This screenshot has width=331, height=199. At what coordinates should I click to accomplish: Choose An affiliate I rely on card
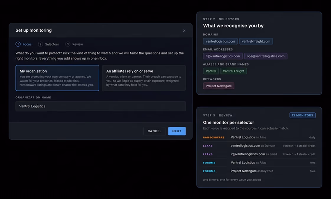144,78
